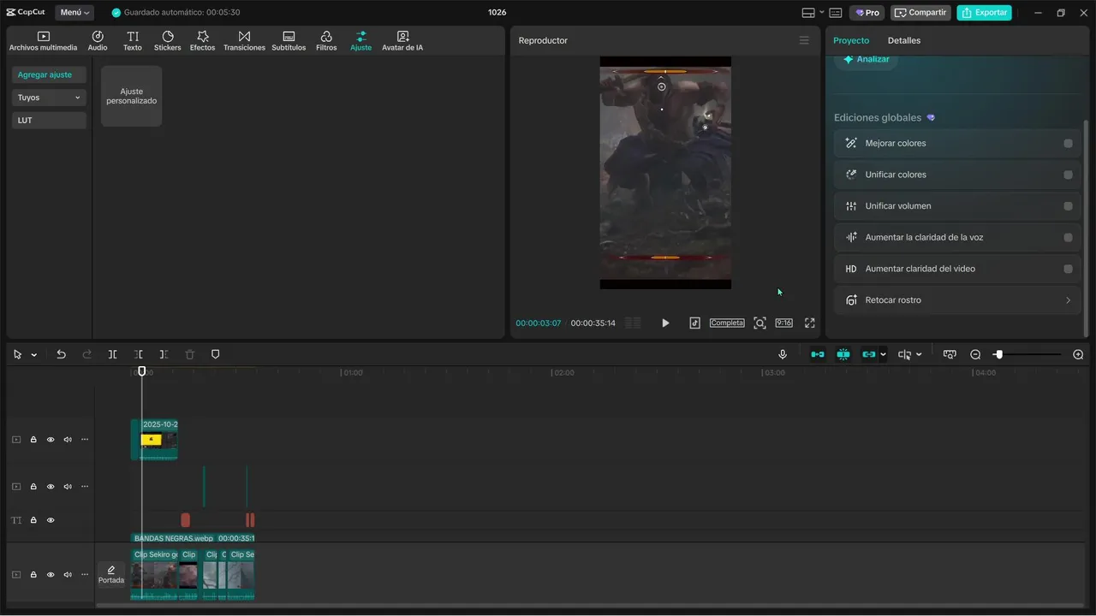Enable Aumentar la claridad de la voz
This screenshot has height=616, width=1096.
tap(1068, 238)
